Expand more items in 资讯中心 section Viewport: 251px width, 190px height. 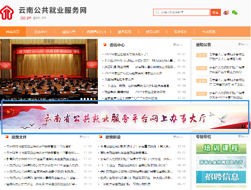pyautogui.click(x=178, y=45)
